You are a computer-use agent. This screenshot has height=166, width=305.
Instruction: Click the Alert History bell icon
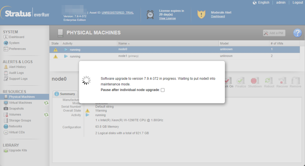(6, 67)
